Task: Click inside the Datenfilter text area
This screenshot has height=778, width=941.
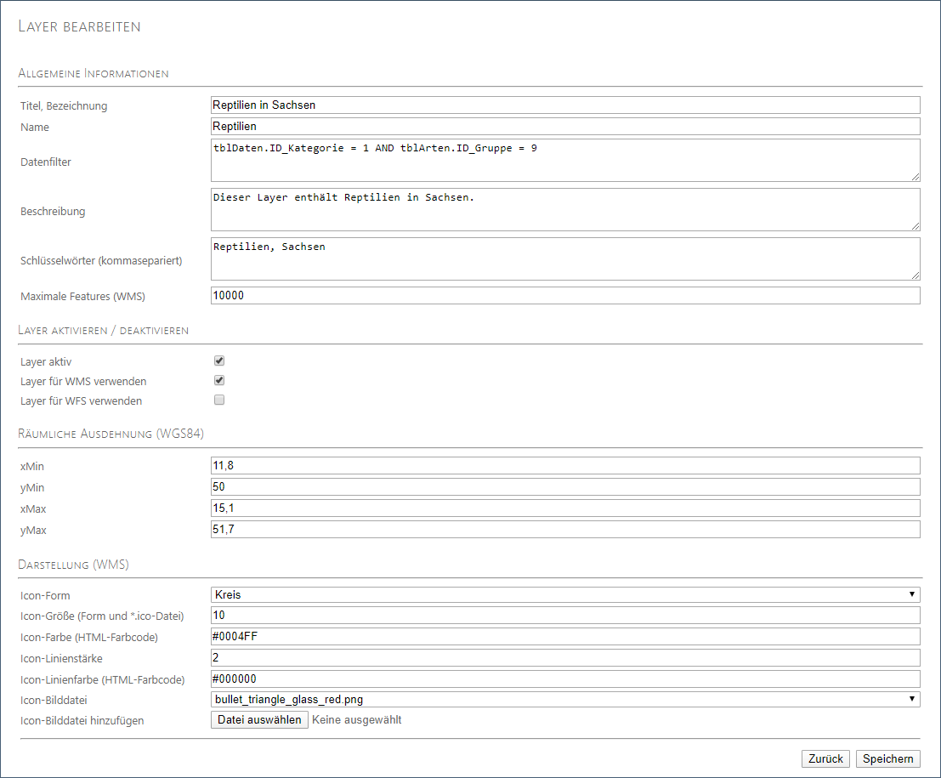Action: click(564, 161)
